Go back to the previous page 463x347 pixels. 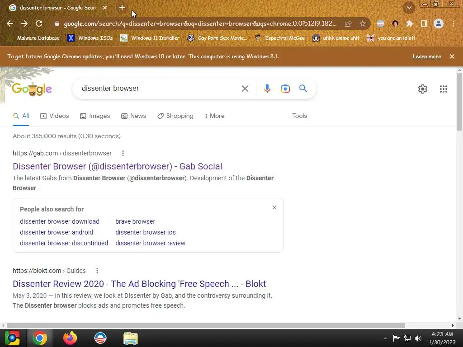click(10, 23)
